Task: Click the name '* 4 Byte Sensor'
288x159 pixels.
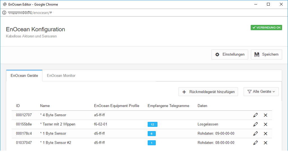Action: [x=53, y=115]
